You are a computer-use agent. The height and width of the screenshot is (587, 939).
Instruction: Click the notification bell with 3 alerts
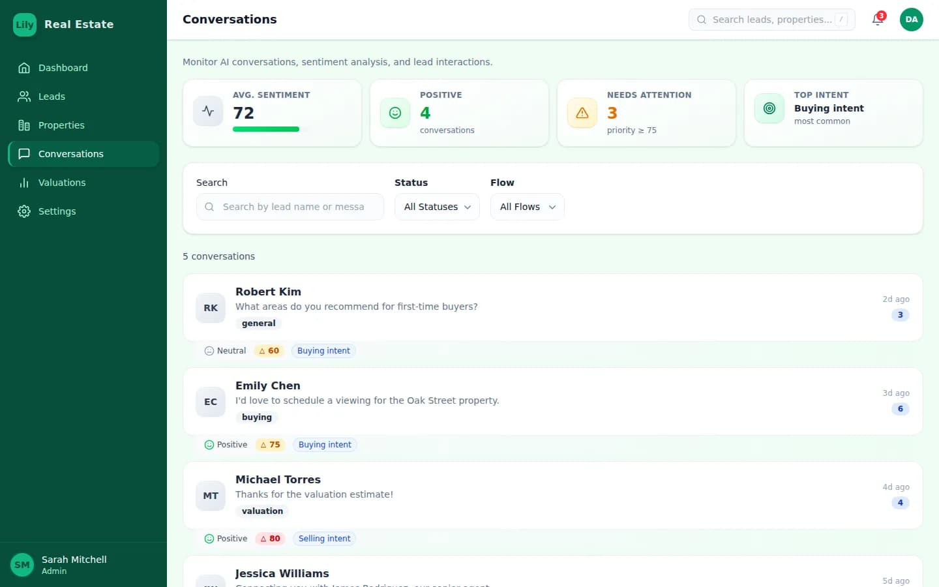pyautogui.click(x=878, y=20)
